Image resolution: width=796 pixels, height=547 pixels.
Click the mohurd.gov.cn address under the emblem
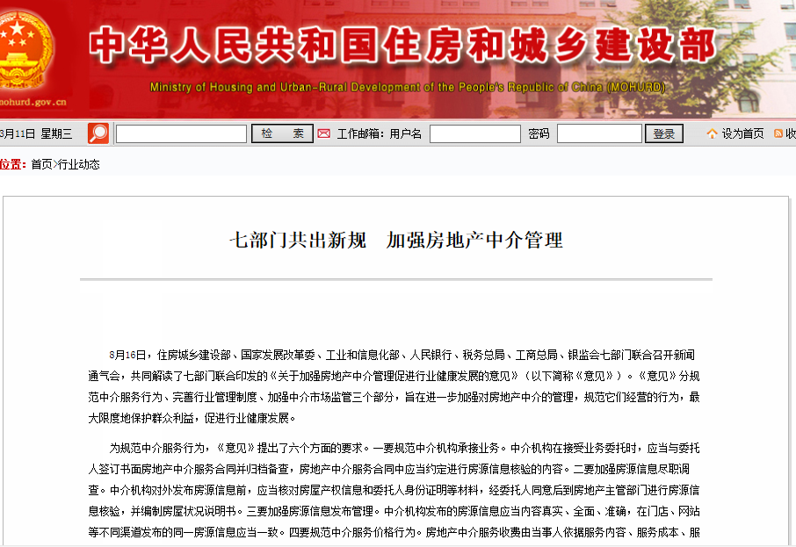[x=33, y=102]
